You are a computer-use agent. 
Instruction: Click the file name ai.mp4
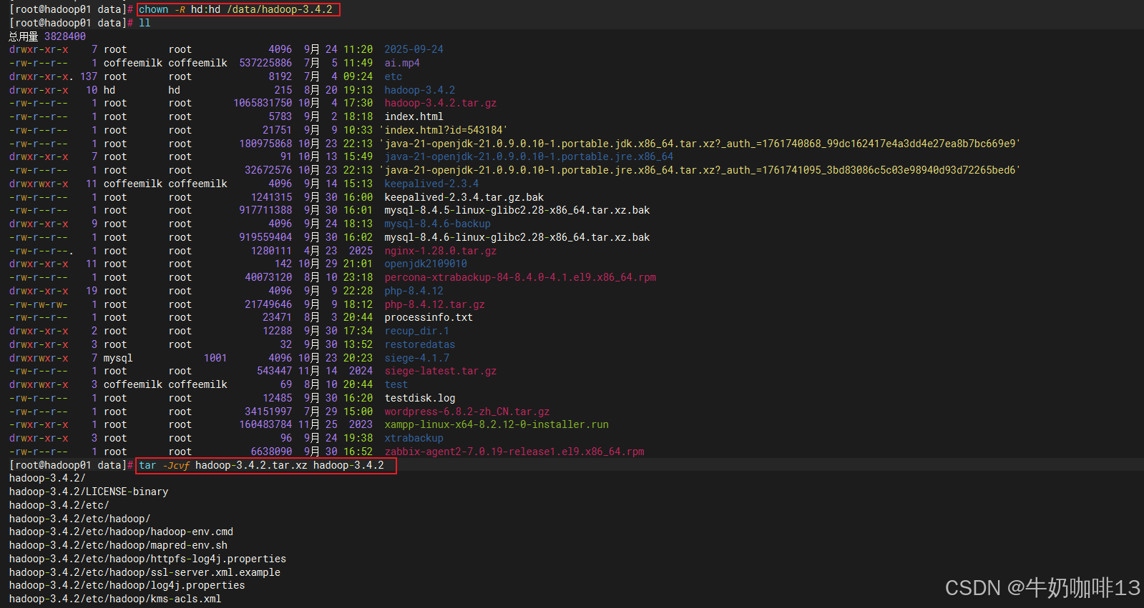(x=402, y=63)
